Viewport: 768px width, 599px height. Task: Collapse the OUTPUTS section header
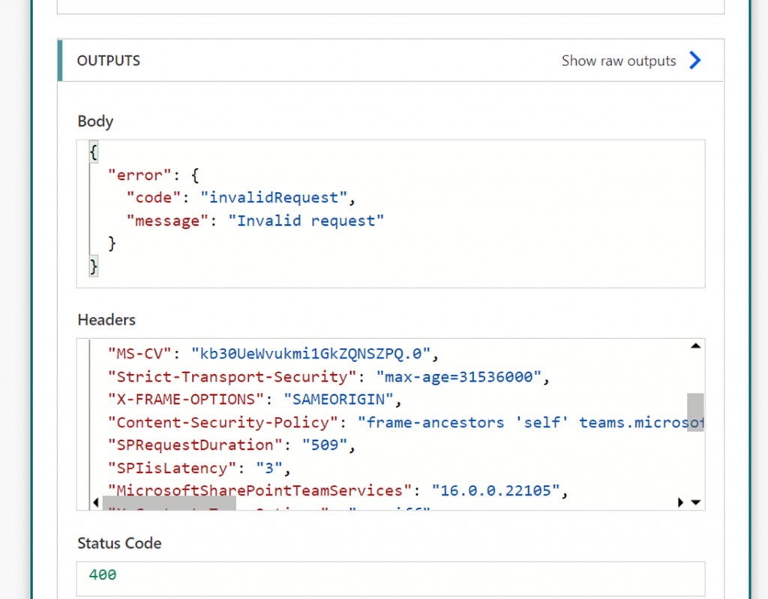pos(109,61)
